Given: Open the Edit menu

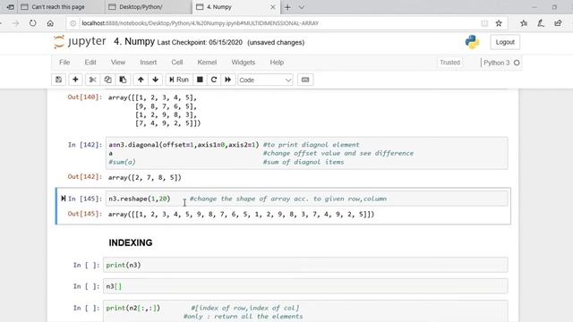Looking at the screenshot, I should tap(90, 63).
